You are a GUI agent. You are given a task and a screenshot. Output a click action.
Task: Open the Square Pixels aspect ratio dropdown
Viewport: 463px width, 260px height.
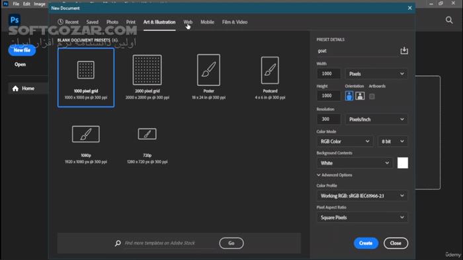pyautogui.click(x=362, y=218)
